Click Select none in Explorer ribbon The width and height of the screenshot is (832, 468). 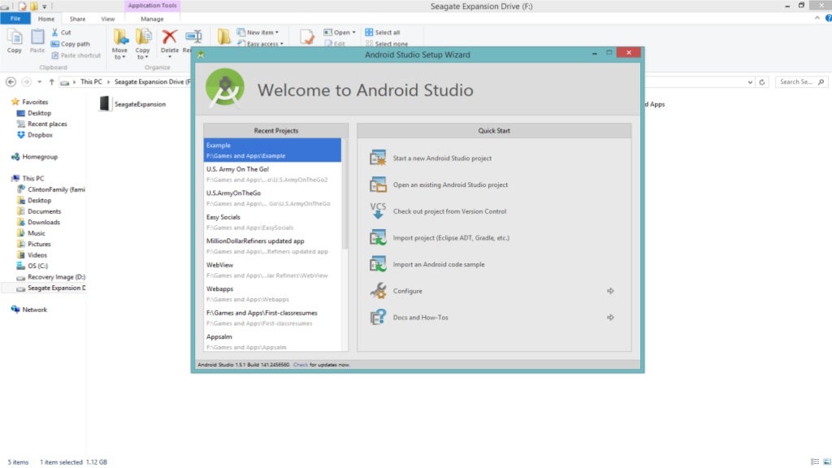[x=387, y=44]
